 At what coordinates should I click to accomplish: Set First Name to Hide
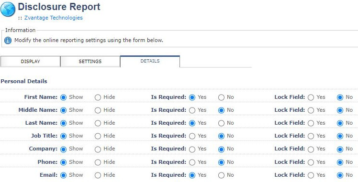pos(98,97)
